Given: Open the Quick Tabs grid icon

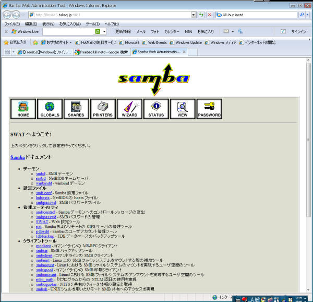Looking at the screenshot, I should pyautogui.click(x=7, y=52).
